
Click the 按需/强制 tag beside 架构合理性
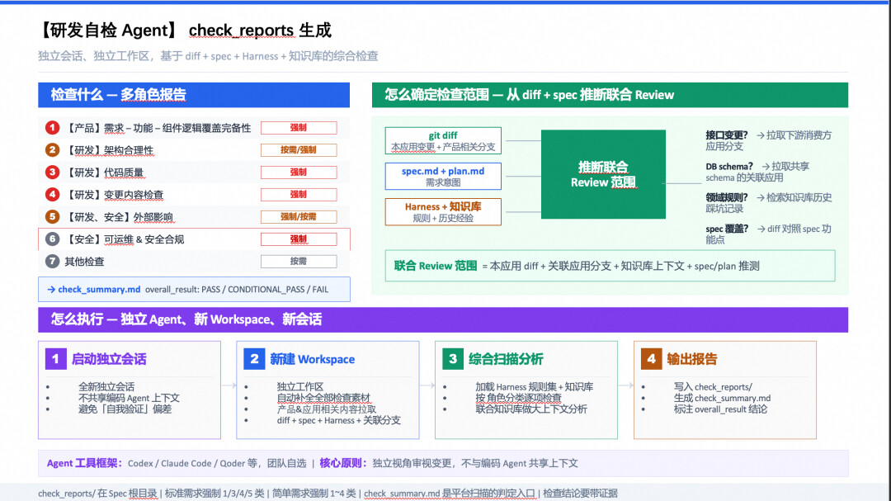tap(299, 150)
